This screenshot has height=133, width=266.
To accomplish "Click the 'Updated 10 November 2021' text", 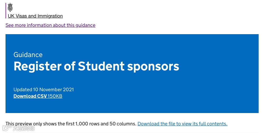I will [43, 90].
